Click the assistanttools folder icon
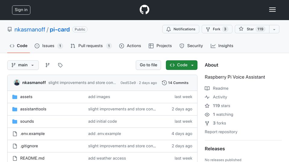The width and height of the screenshot is (289, 162). pos(15,109)
